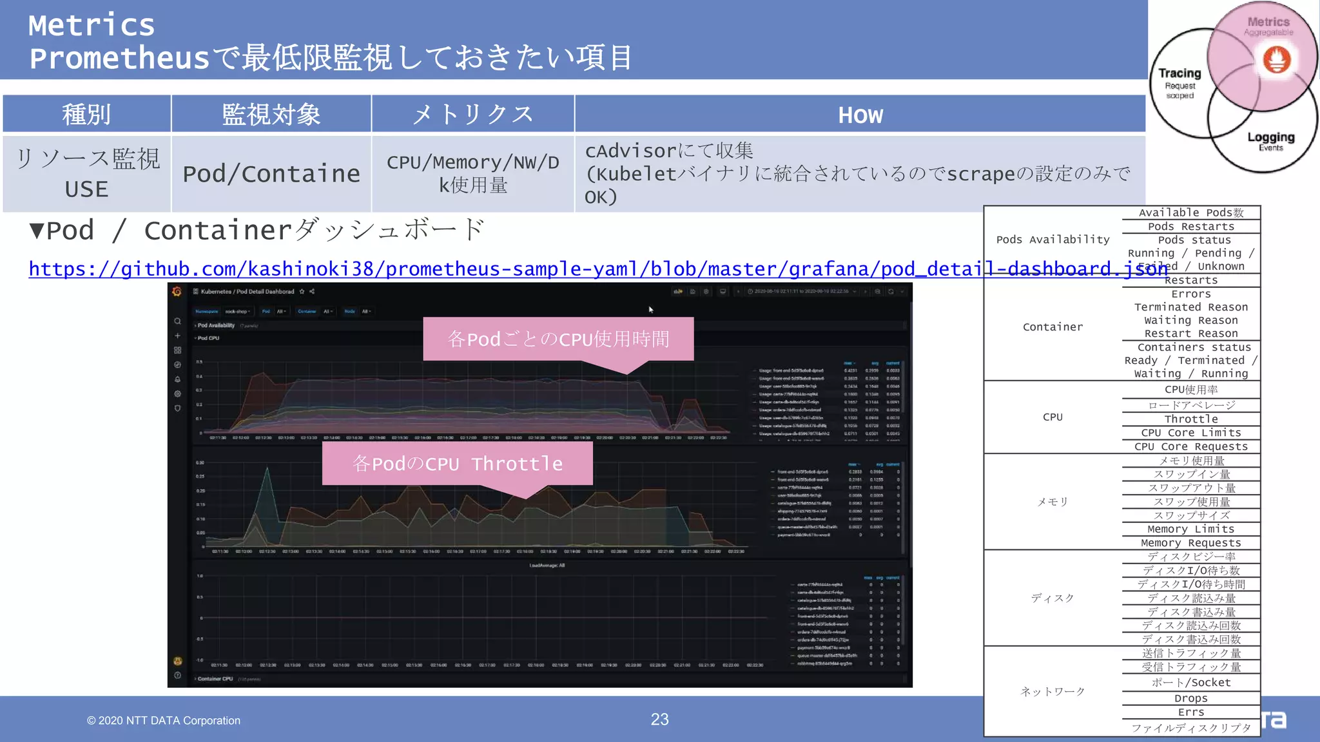The height and width of the screenshot is (742, 1320).
Task: Click the ポート/Socket metric row
Action: click(1191, 683)
